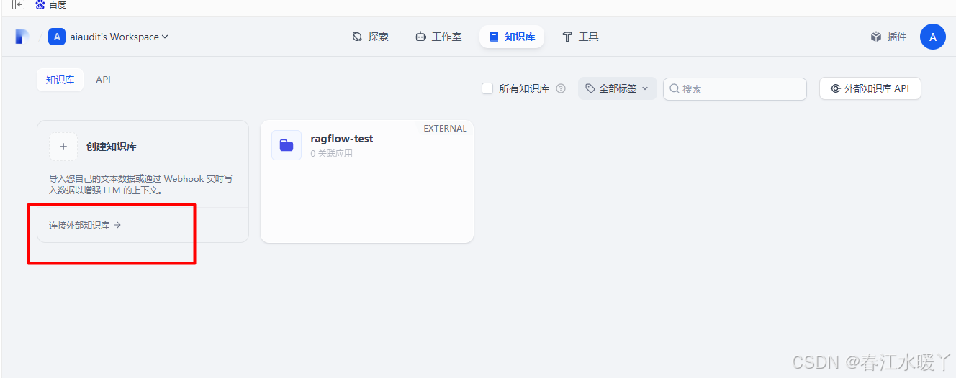Image resolution: width=956 pixels, height=378 pixels.
Task: Select the 知识库 top navigation tab
Action: click(x=512, y=37)
